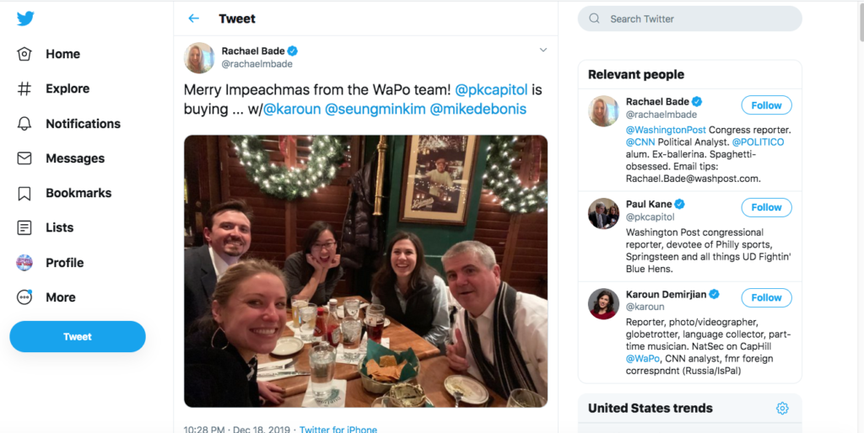Open the Notifications bell icon

[x=24, y=124]
